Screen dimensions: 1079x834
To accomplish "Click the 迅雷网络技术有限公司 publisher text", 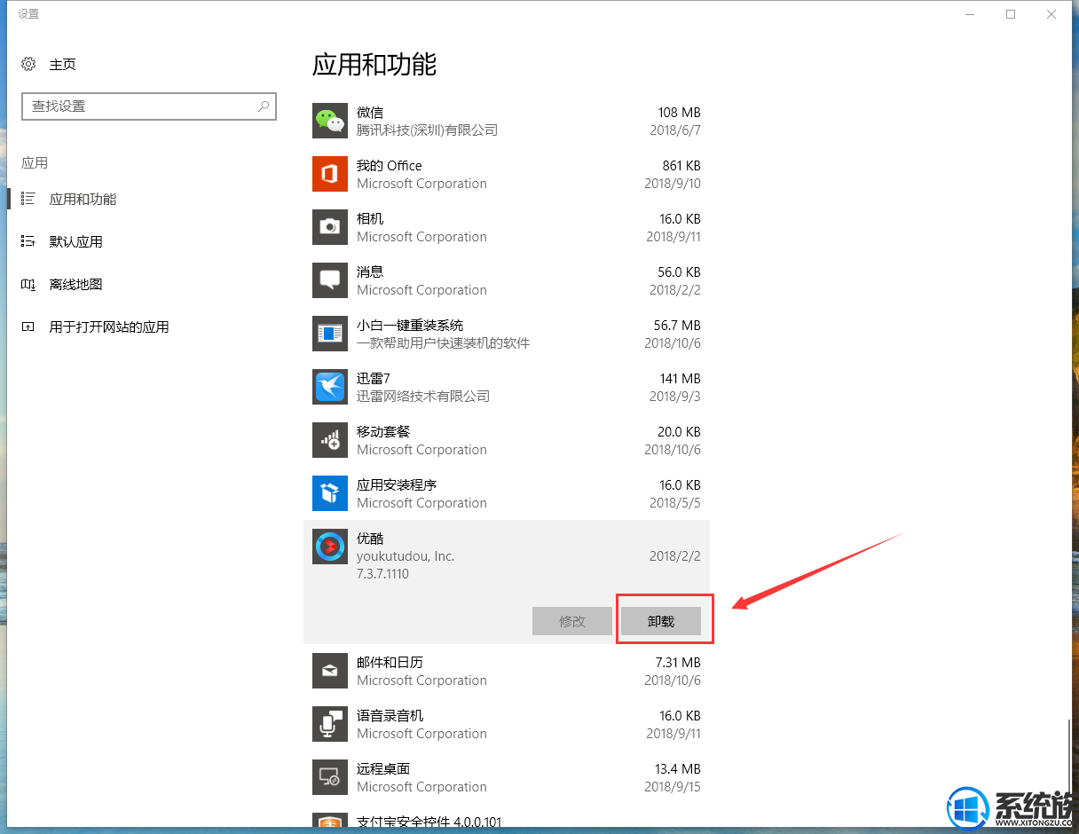I will [423, 396].
